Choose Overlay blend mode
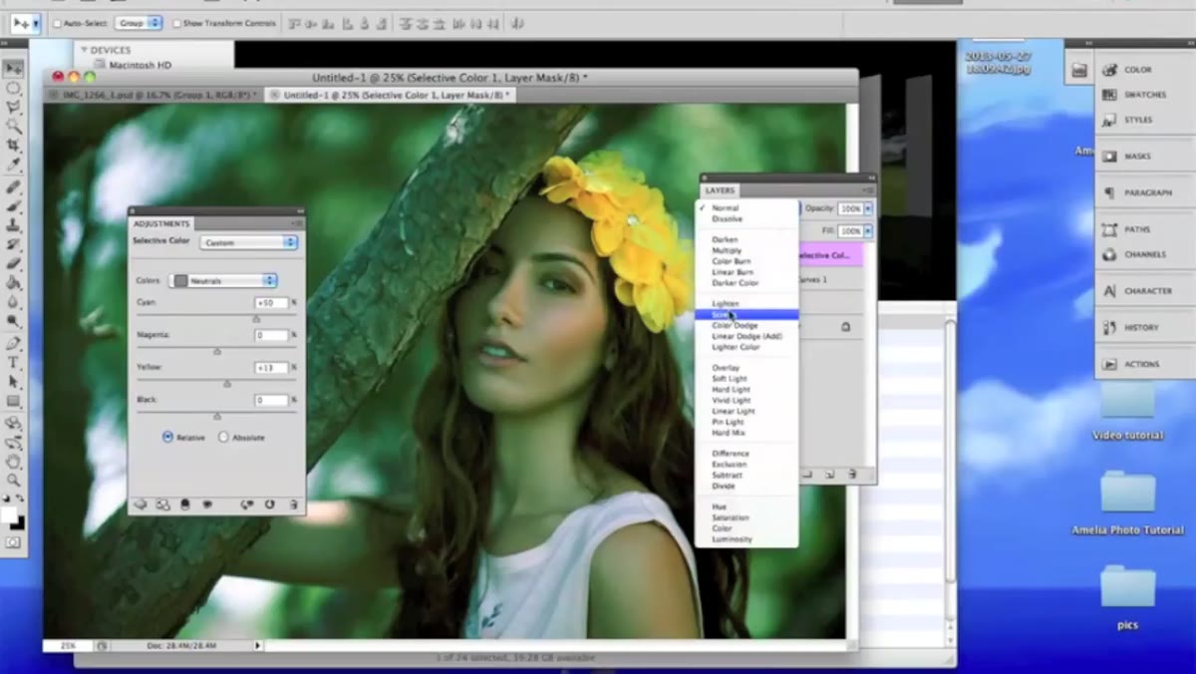Screen dimensions: 1196x674 point(726,368)
